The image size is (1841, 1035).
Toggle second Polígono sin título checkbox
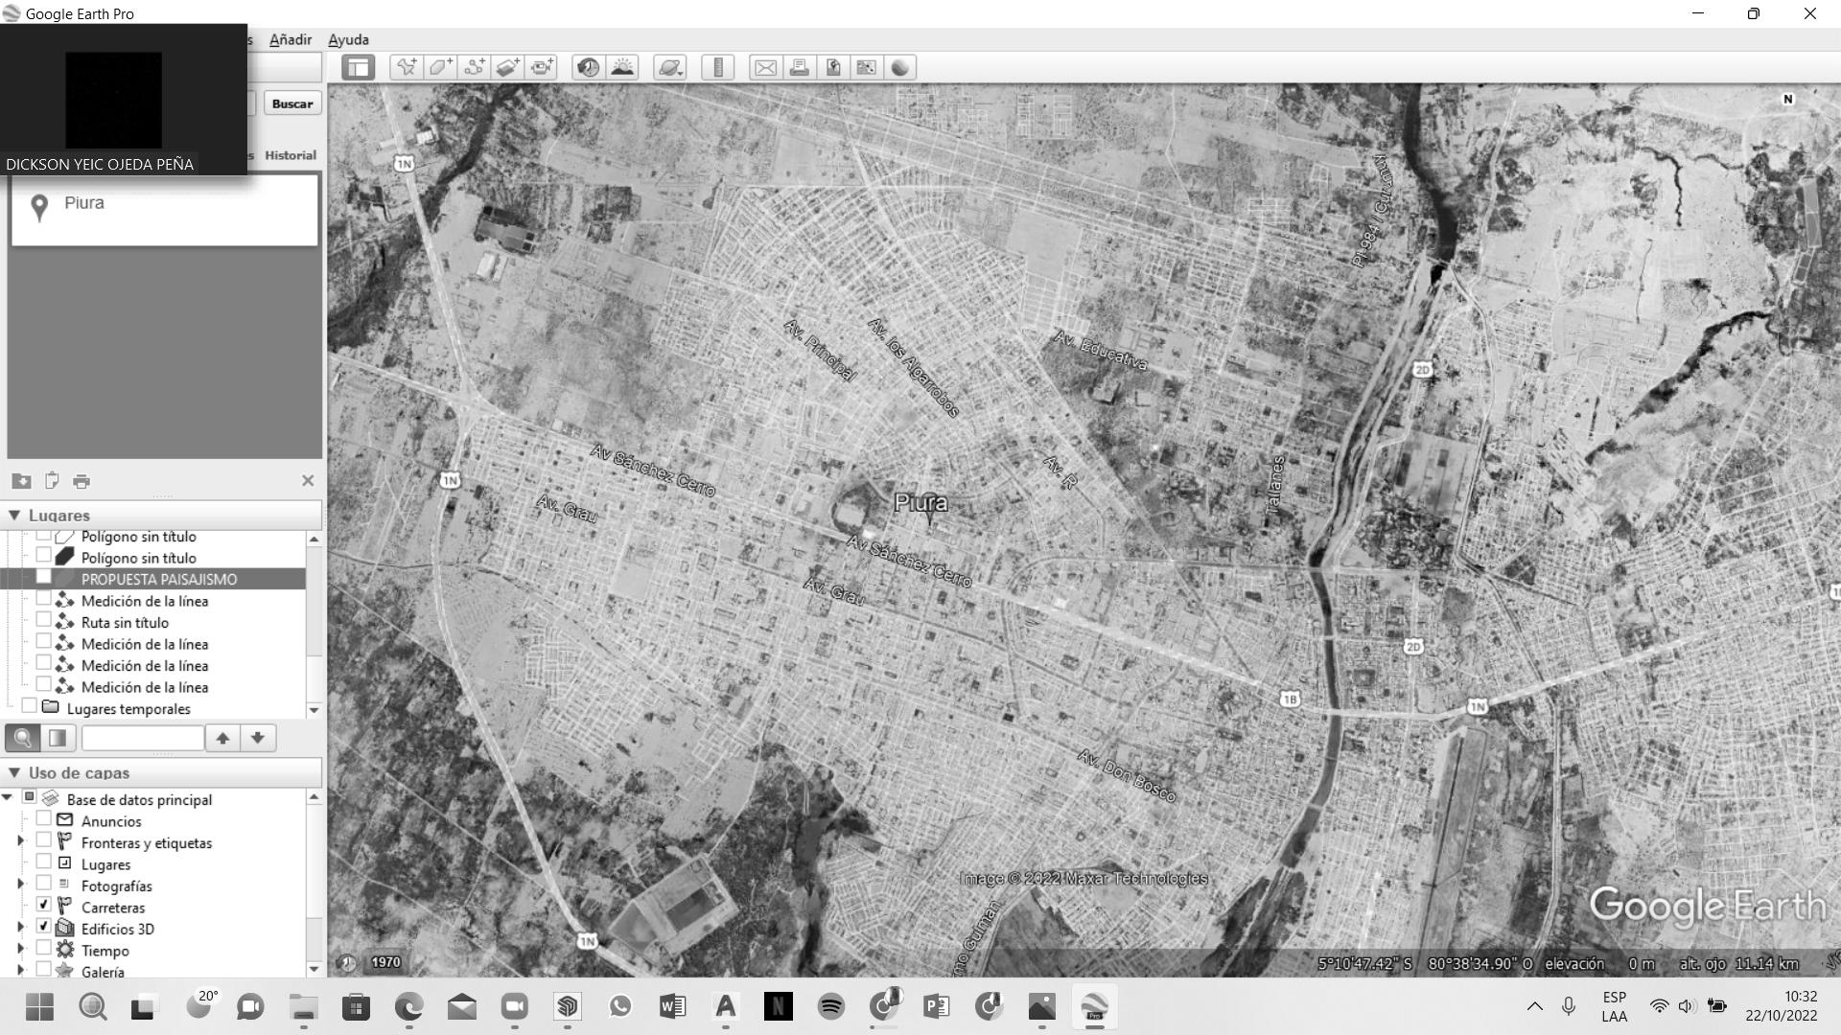pyautogui.click(x=43, y=556)
